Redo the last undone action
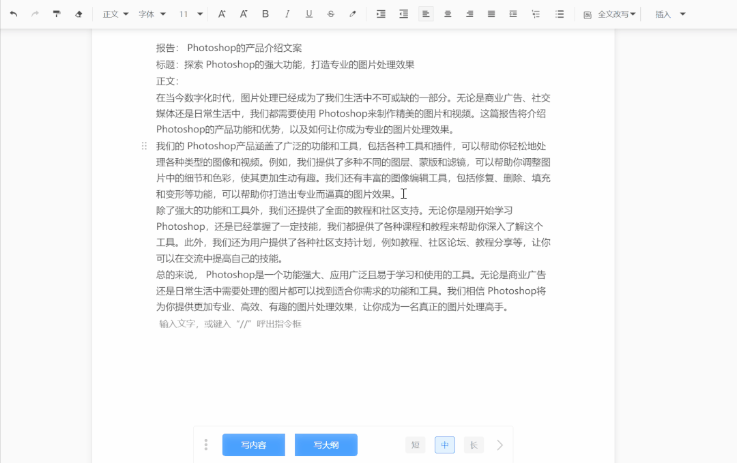The height and width of the screenshot is (463, 737). (35, 14)
